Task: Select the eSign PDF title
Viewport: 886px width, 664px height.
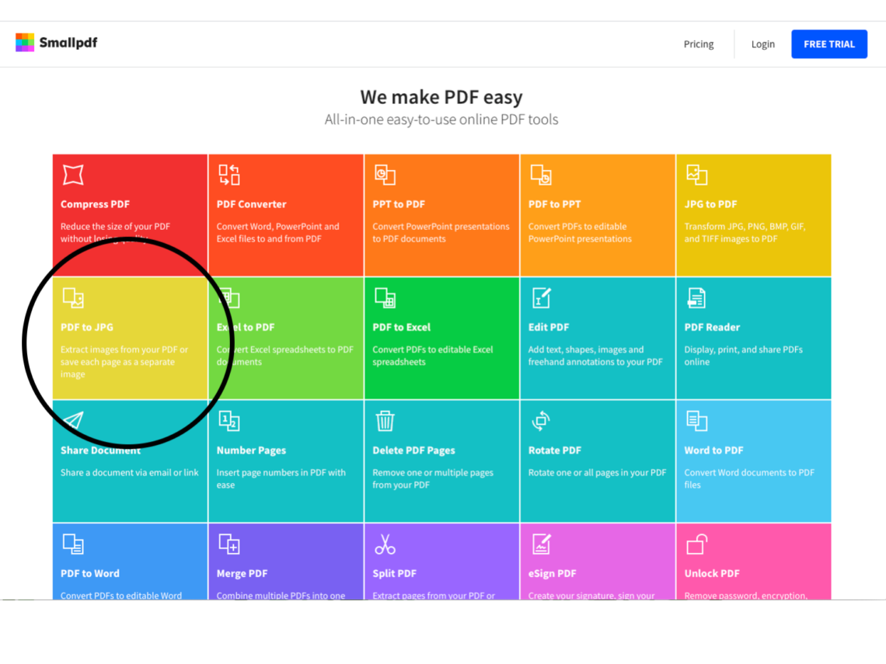Action: 552,574
